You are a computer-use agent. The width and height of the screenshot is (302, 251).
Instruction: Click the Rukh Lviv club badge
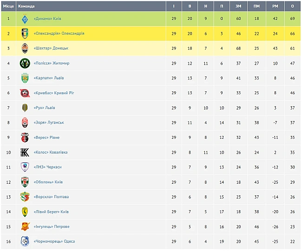tap(25, 108)
